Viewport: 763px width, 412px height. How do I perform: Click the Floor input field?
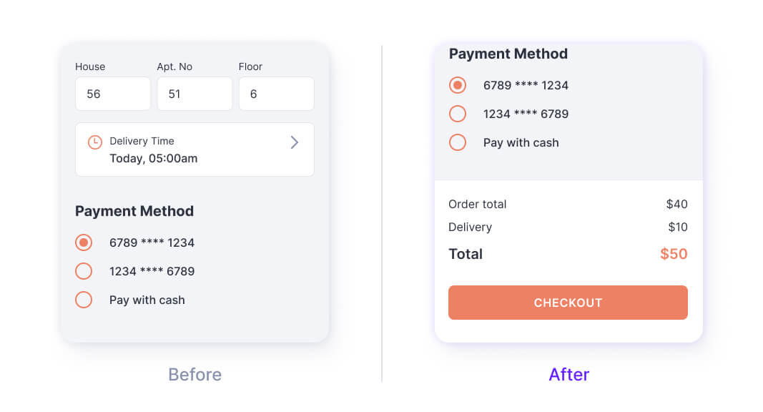(x=276, y=94)
